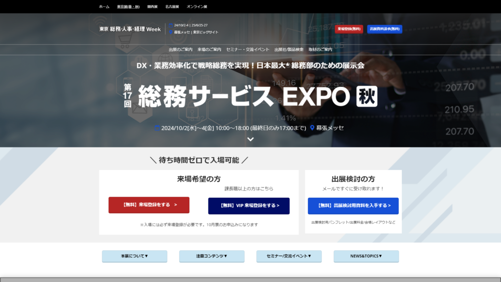Viewport: 501px width, 282px height.
Task: Click the 課長職以上の方はこちら text
Action: pos(249,188)
